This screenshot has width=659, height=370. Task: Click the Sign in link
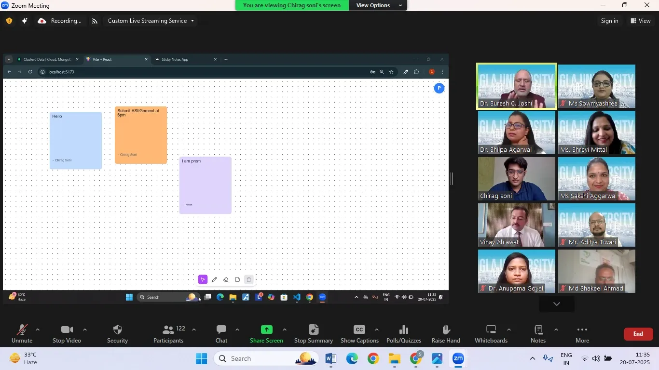point(609,21)
